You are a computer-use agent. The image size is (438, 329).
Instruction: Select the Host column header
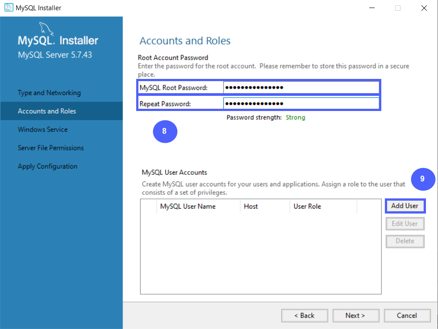[251, 206]
